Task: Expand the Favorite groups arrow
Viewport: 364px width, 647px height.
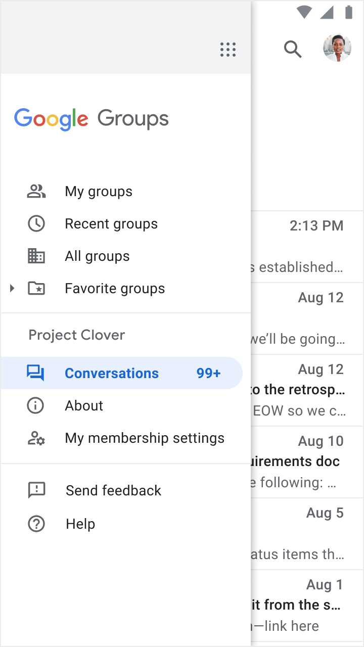Action: 12,288
